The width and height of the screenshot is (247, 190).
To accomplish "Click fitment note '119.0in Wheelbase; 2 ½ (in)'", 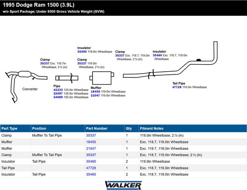I will click(x=162, y=135).
